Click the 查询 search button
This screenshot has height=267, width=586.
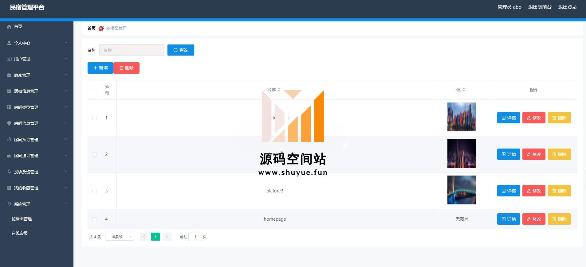click(181, 50)
